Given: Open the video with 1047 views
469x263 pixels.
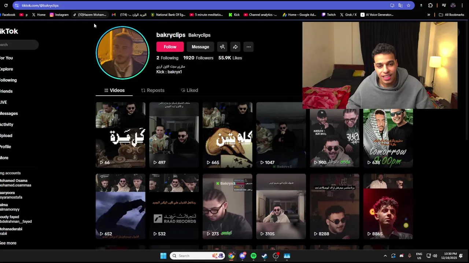Looking at the screenshot, I should click(x=281, y=135).
